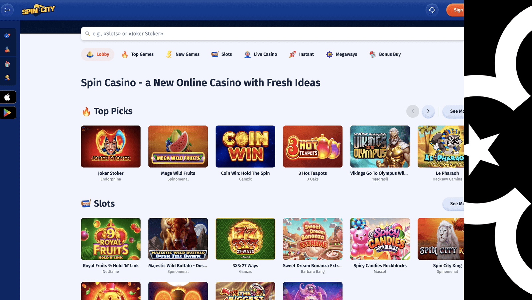This screenshot has height=300, width=532.
Task: Focus the game search input field
Action: pos(272,34)
